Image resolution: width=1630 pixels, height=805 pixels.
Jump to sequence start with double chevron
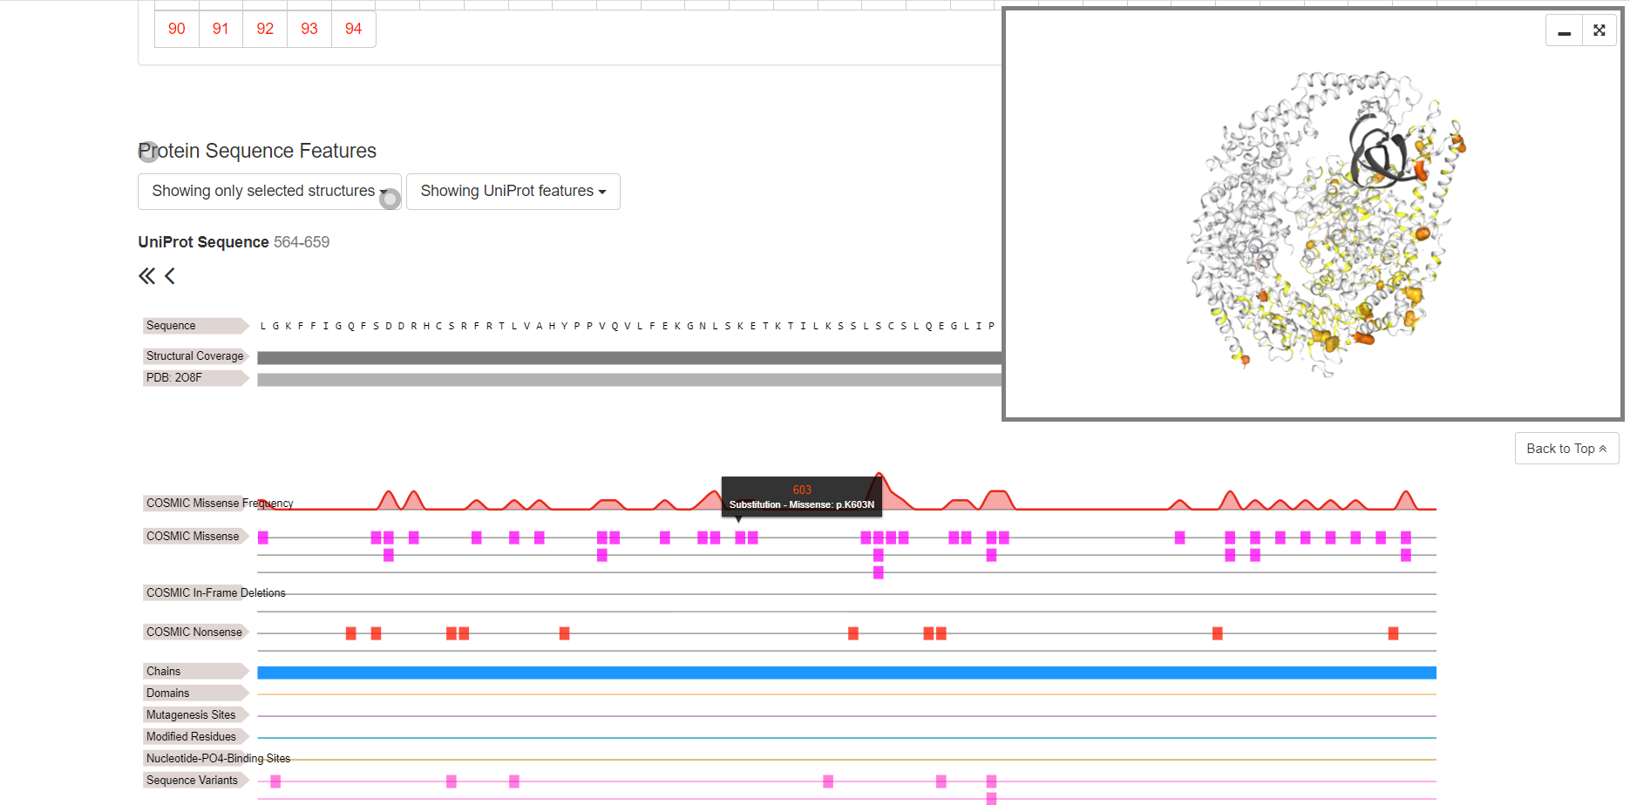click(x=146, y=276)
